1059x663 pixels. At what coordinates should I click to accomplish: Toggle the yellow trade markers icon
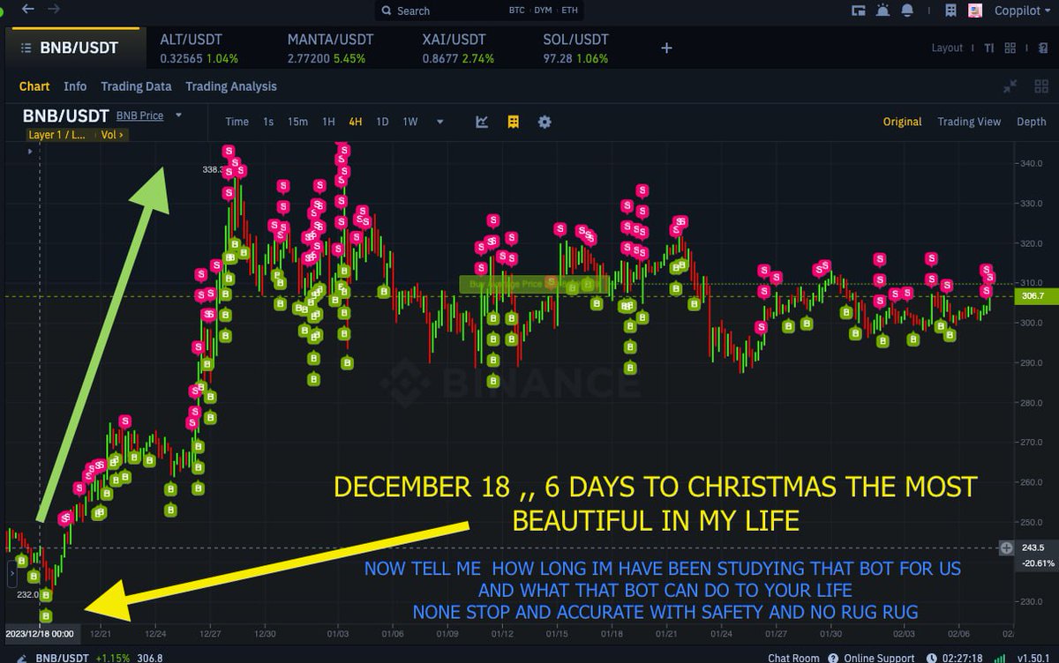tap(513, 122)
